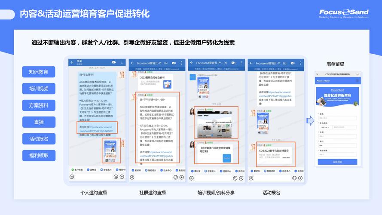
Task: Back arrow in 活动报名 chat screen
Action: (251, 63)
